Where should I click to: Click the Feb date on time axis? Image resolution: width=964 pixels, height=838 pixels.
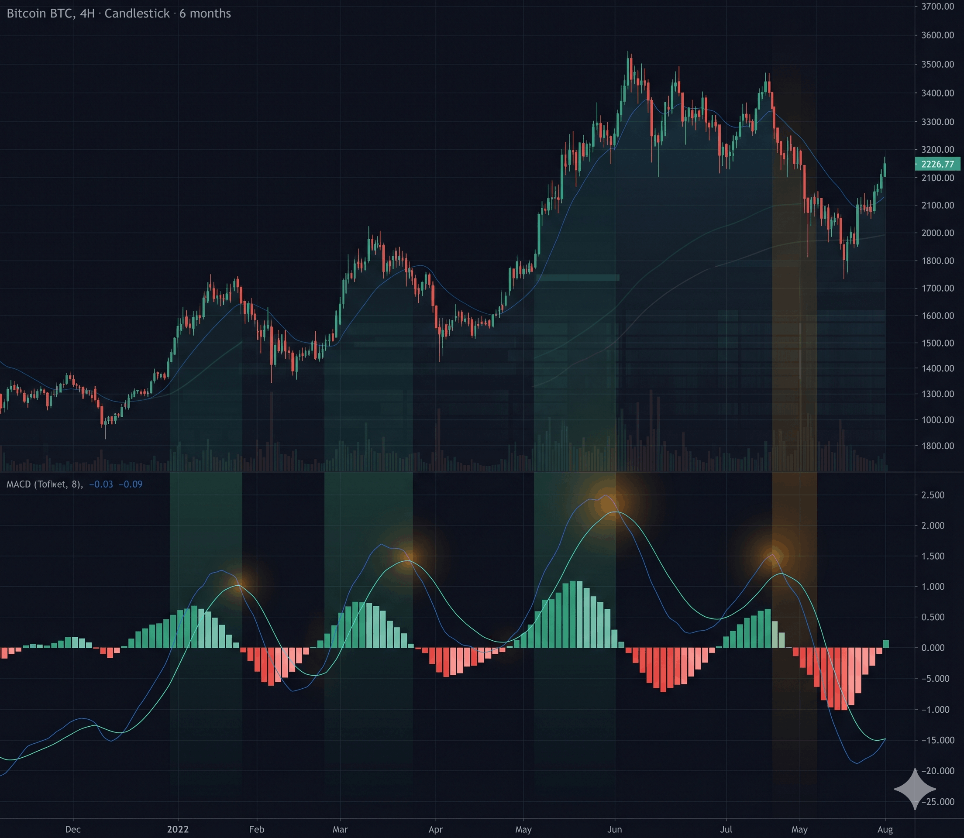[256, 829]
